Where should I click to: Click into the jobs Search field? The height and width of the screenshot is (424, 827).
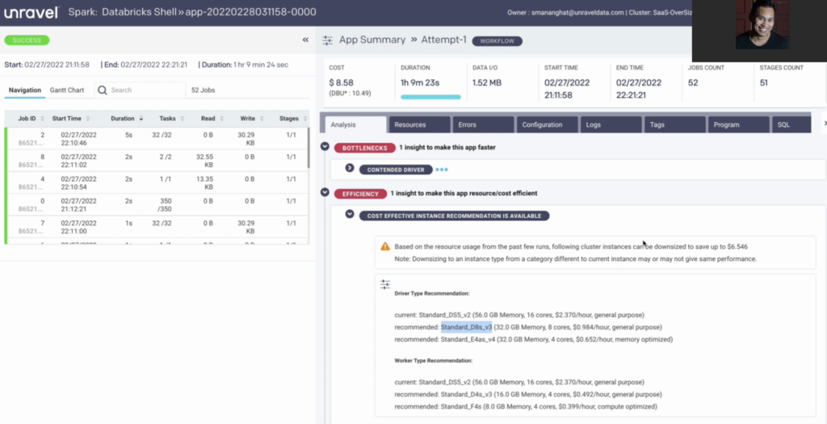pyautogui.click(x=140, y=90)
